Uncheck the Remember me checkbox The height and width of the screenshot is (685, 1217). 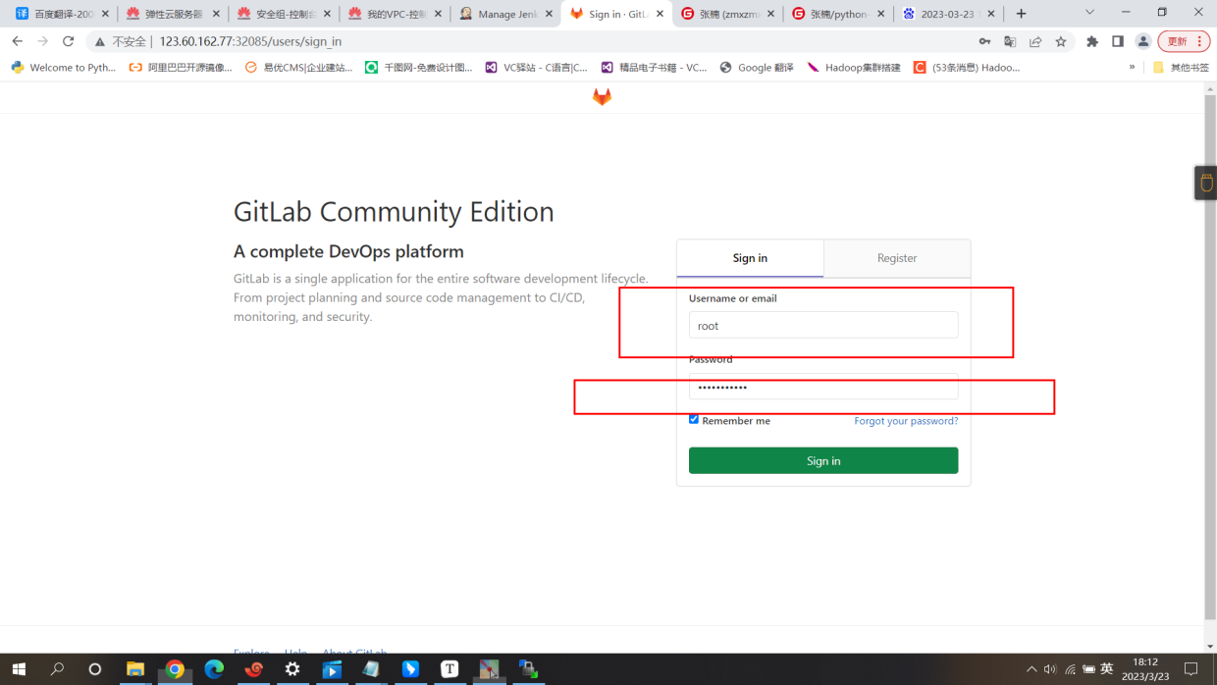pyautogui.click(x=694, y=419)
